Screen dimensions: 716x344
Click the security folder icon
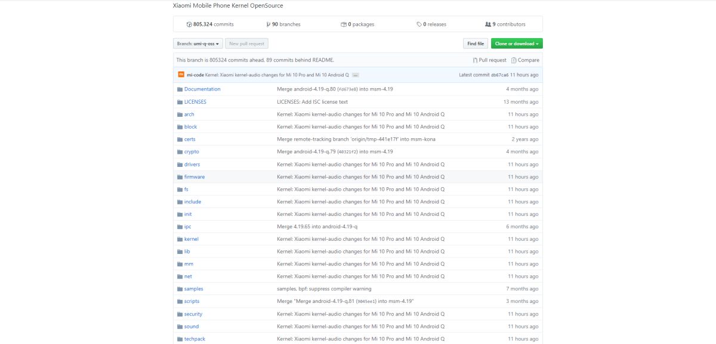[179, 315]
